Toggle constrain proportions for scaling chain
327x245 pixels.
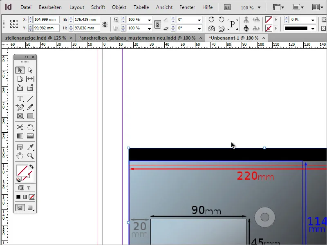click(157, 24)
